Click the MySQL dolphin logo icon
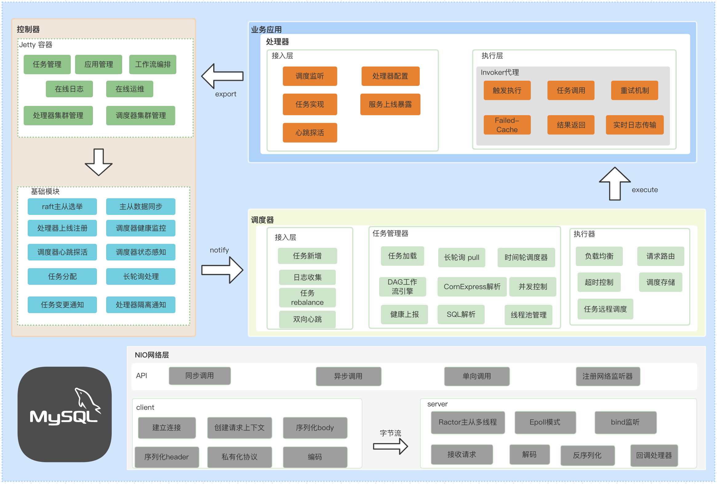 (x=65, y=414)
